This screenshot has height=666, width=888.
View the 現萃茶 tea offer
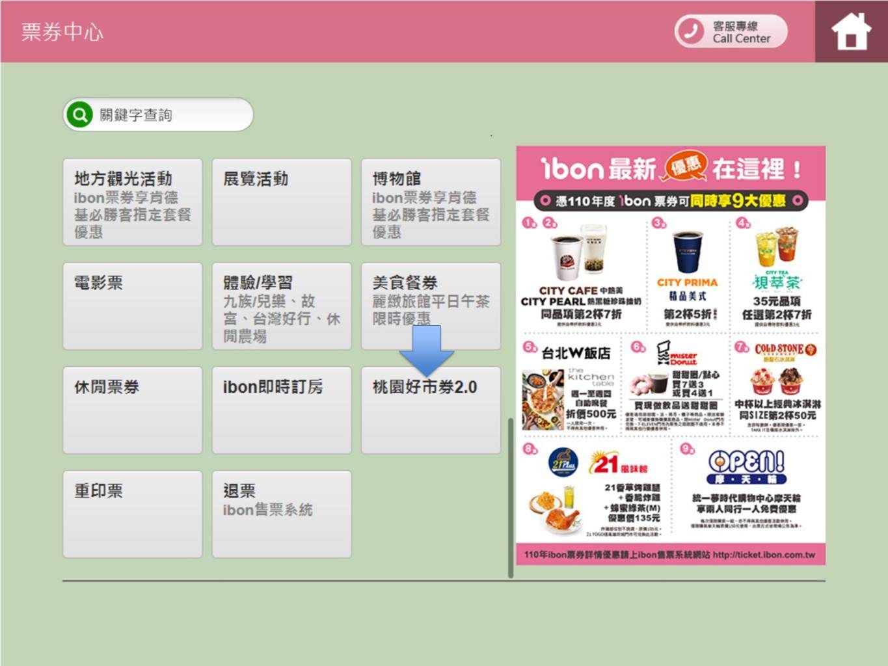777,271
